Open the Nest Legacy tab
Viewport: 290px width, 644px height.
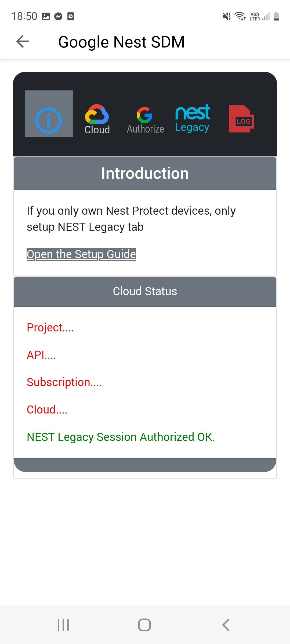[193, 119]
